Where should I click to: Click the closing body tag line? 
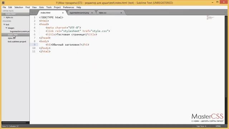[x=45, y=48]
